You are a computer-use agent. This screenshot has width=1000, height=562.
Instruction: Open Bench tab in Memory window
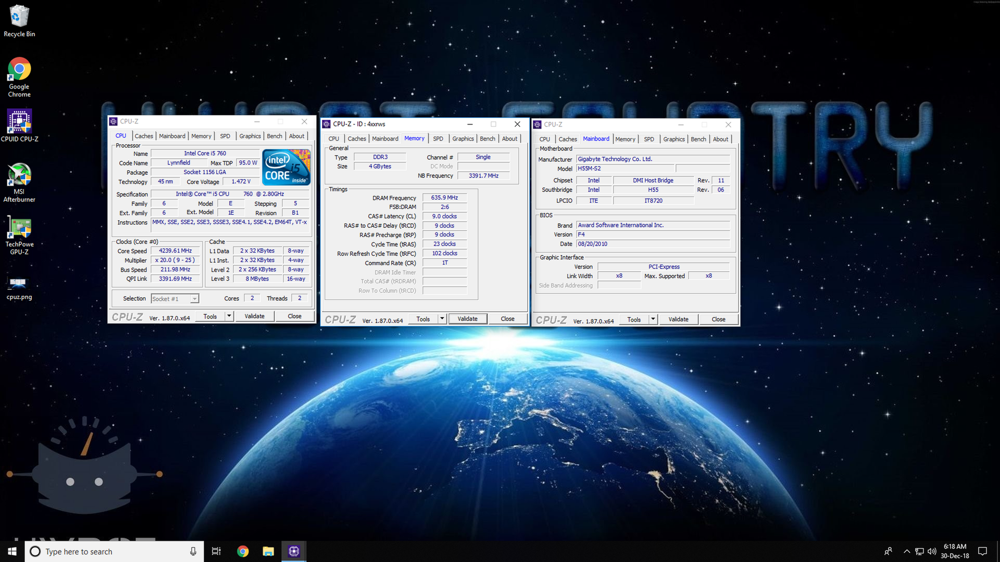click(x=488, y=138)
